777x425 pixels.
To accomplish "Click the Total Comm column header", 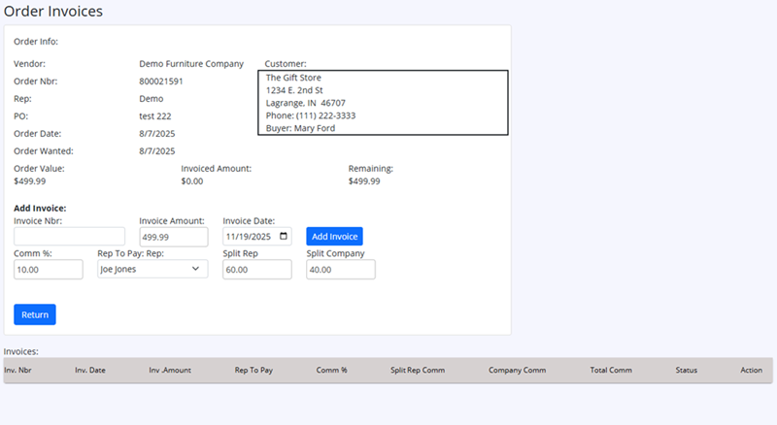I will point(611,371).
